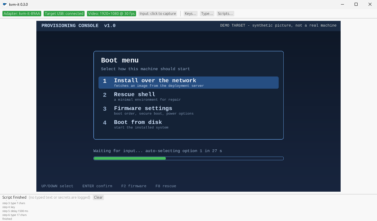Image resolution: width=377 pixels, height=221 pixels.
Task: Click log line 'step 6: type 17 chars'
Action: pyautogui.click(x=15, y=215)
